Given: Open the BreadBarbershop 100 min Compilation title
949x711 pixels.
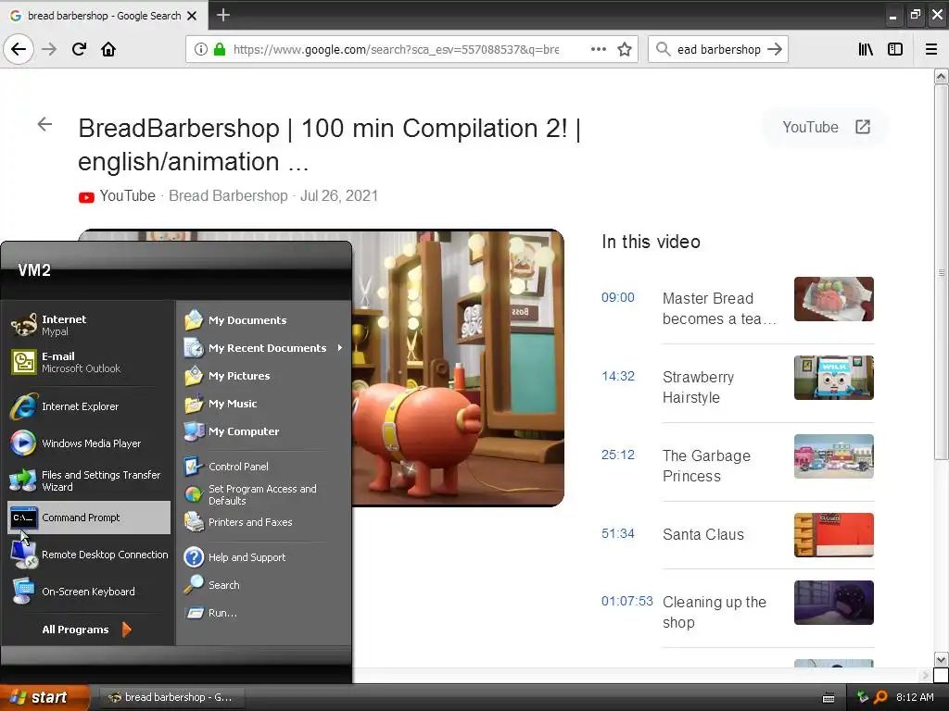Looking at the screenshot, I should [x=329, y=145].
